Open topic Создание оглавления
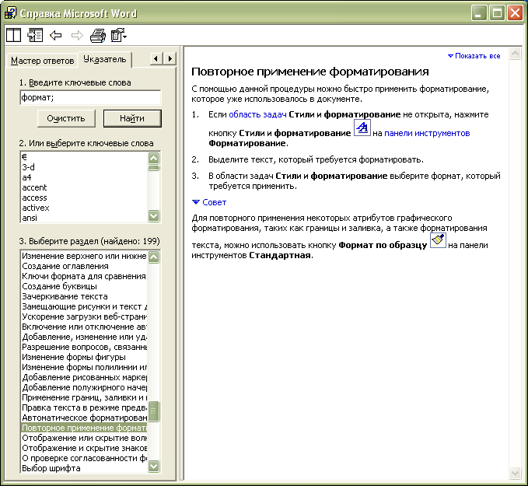The image size is (528, 486). coord(84,266)
